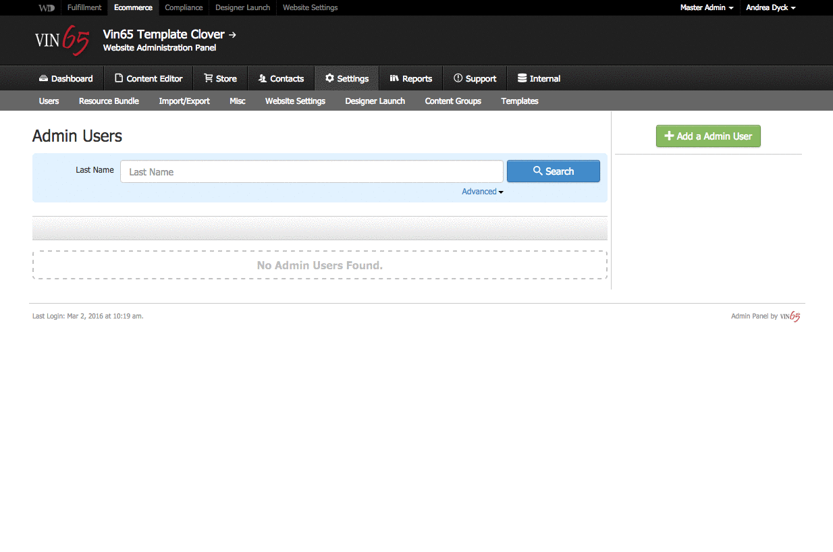Click the Settings gear tab
Viewport: 833px width, 552px height.
346,78
